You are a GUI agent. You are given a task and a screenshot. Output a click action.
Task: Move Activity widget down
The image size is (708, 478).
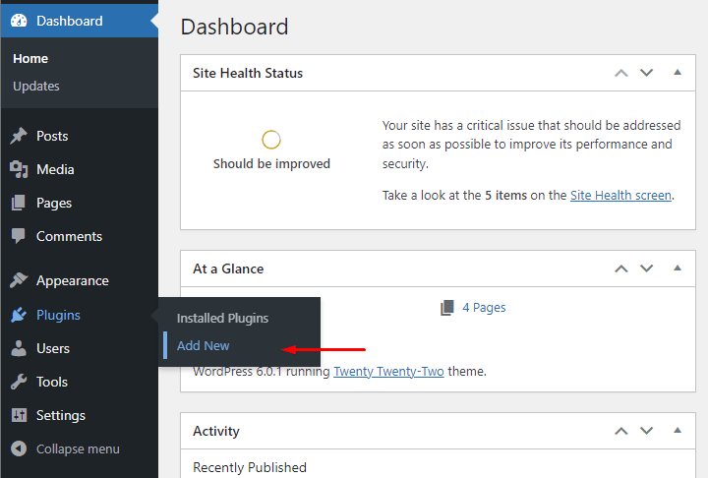point(647,431)
